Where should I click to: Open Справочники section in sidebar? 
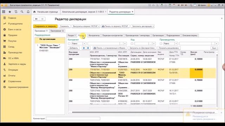(x=14, y=81)
